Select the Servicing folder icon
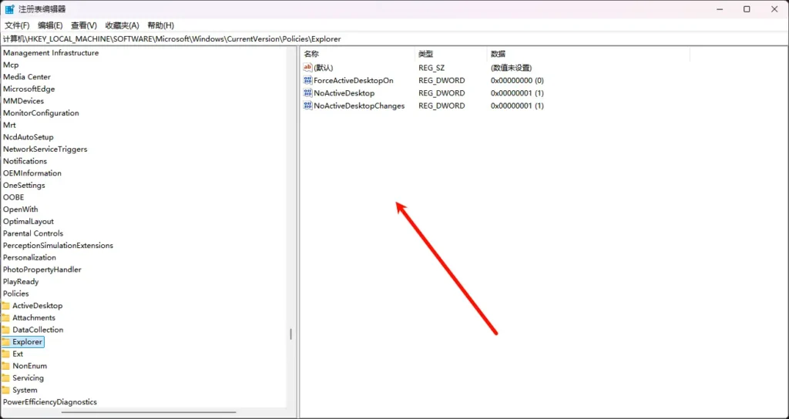 coord(5,378)
